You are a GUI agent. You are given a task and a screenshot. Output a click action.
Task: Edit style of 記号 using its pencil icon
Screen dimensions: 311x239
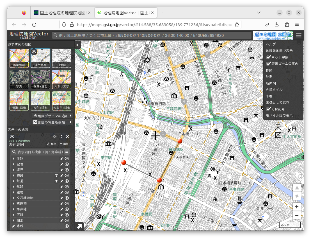pos(62,164)
